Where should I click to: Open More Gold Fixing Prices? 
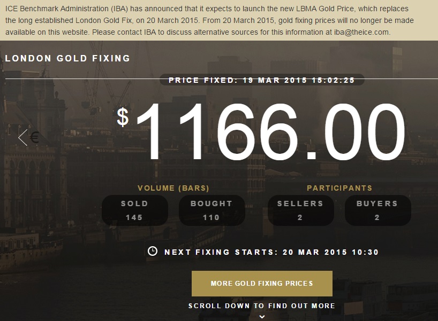point(262,283)
